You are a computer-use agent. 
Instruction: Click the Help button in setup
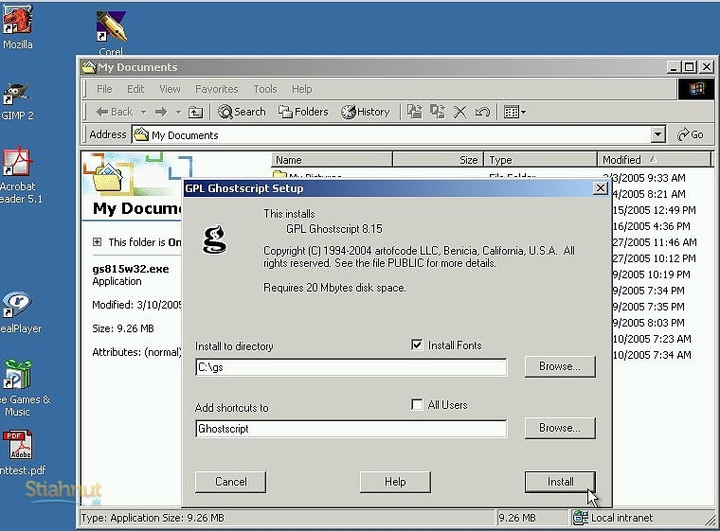[395, 482]
